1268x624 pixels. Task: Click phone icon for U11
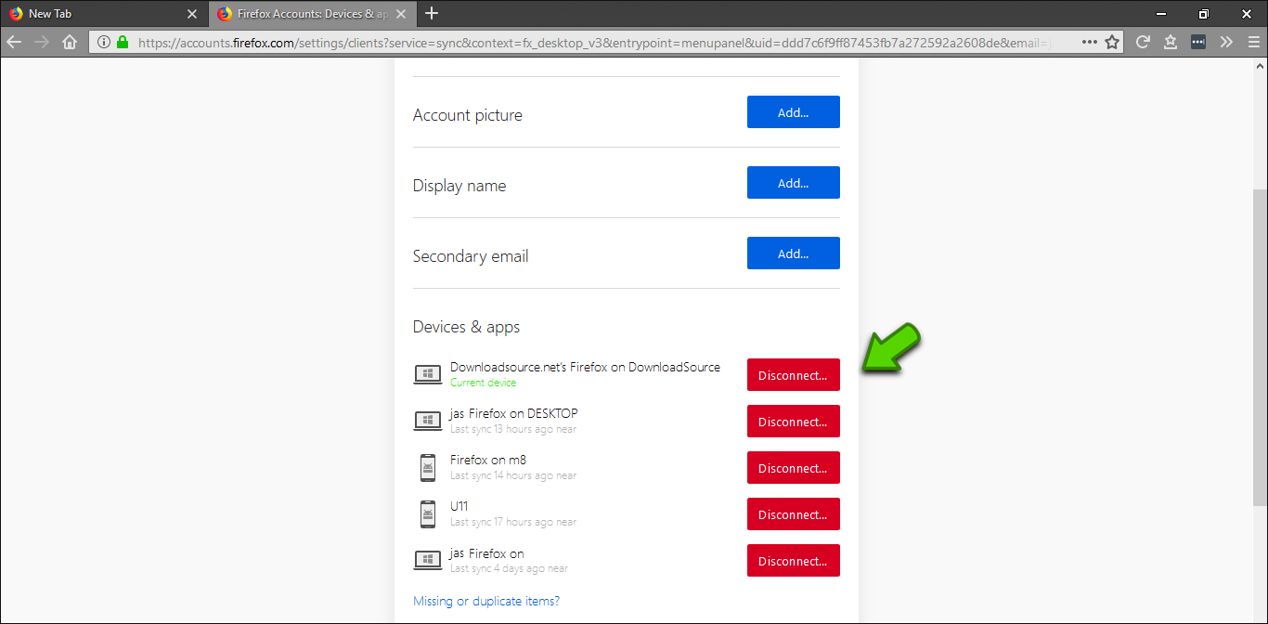click(428, 514)
